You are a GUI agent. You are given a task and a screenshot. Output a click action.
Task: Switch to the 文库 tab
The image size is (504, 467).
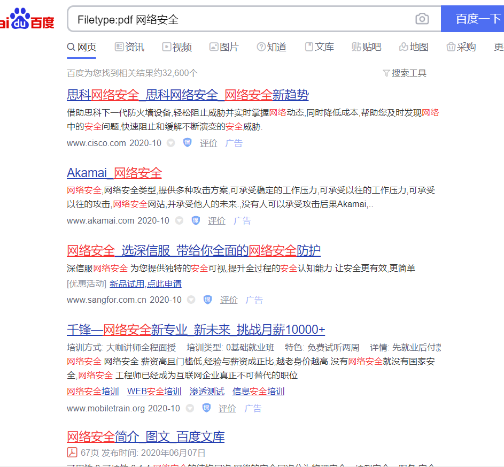319,47
